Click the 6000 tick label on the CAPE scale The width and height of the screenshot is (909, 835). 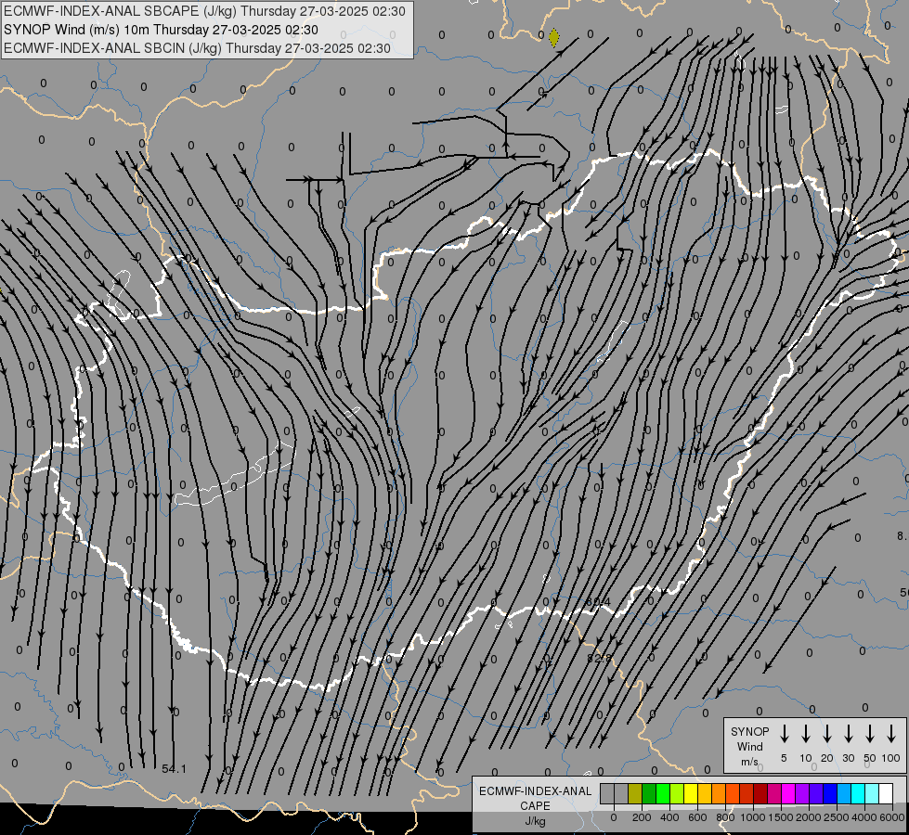tap(892, 817)
